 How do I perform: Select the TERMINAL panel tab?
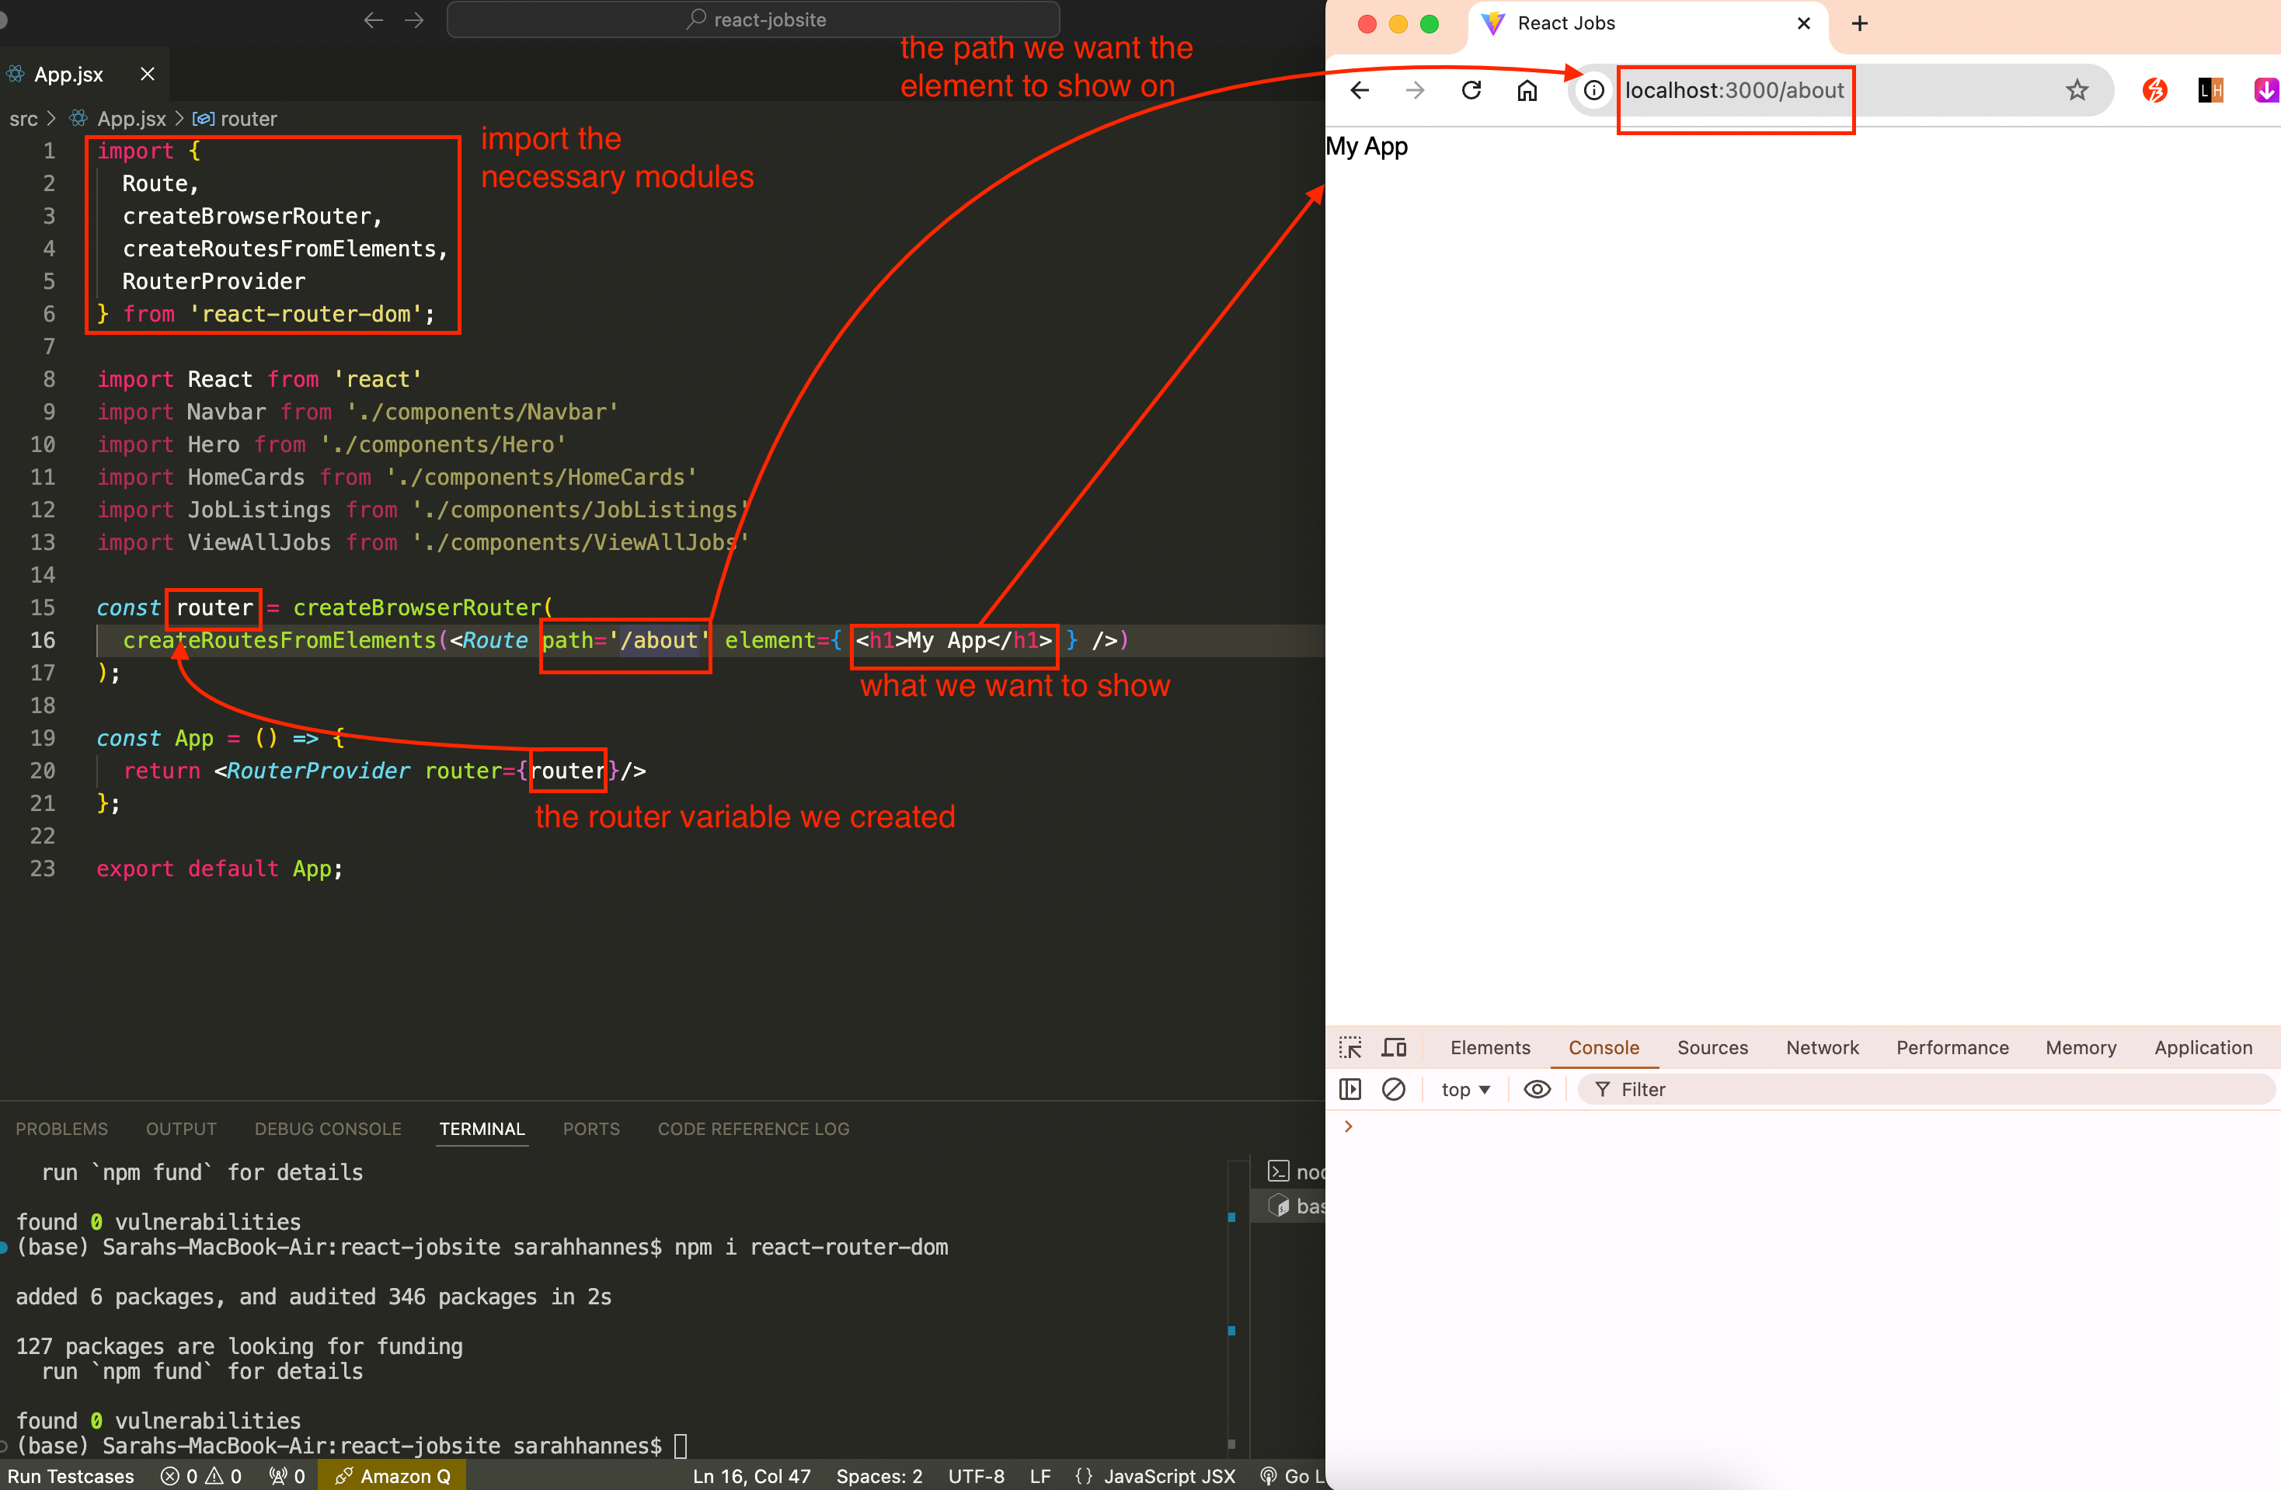click(x=482, y=1129)
